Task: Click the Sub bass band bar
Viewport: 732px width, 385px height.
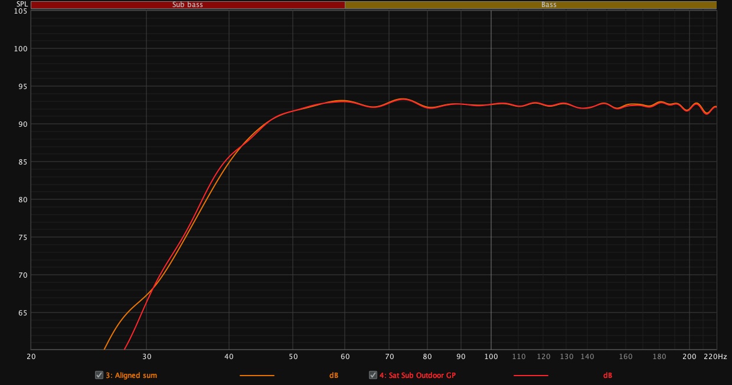Action: 188,5
